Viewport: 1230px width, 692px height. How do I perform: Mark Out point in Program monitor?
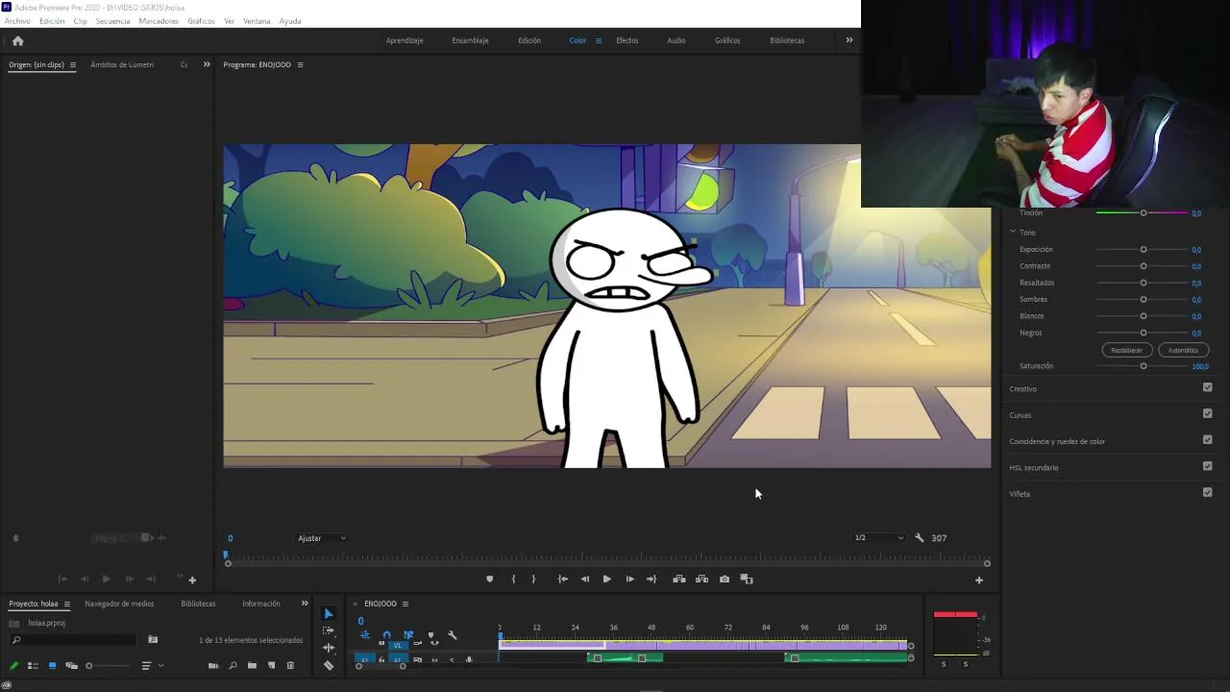(533, 579)
